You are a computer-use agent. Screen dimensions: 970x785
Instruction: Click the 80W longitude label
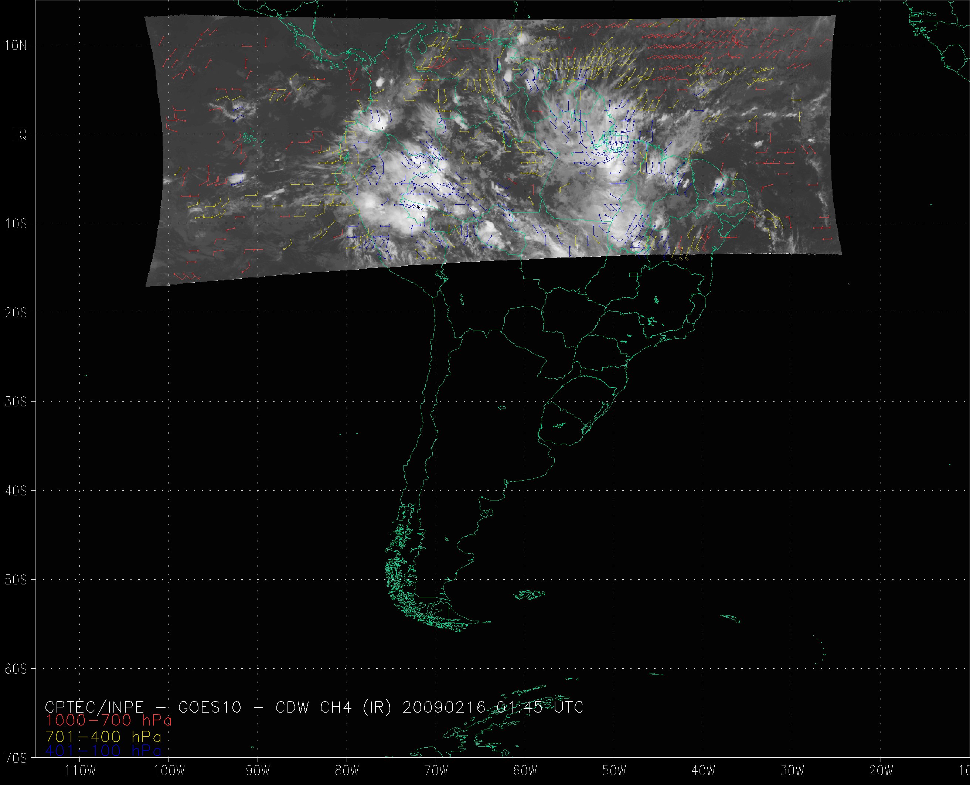click(x=347, y=771)
